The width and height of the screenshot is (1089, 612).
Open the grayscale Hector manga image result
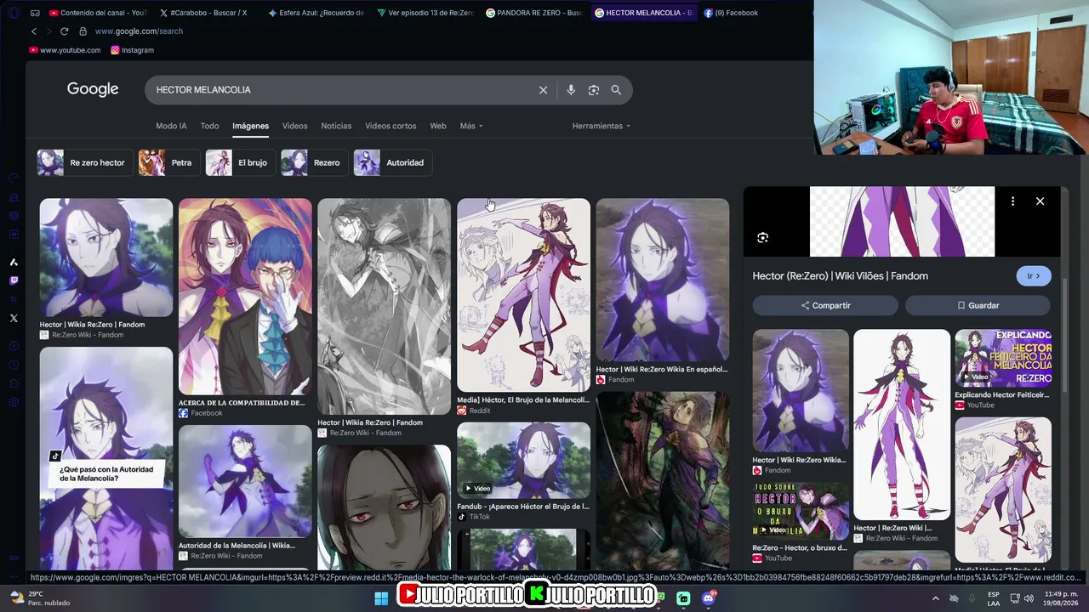(x=384, y=307)
